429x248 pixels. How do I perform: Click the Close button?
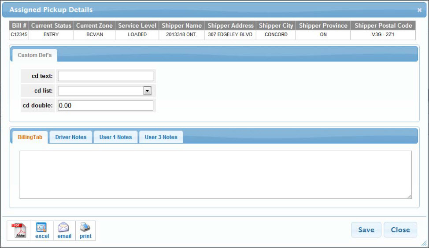click(400, 229)
